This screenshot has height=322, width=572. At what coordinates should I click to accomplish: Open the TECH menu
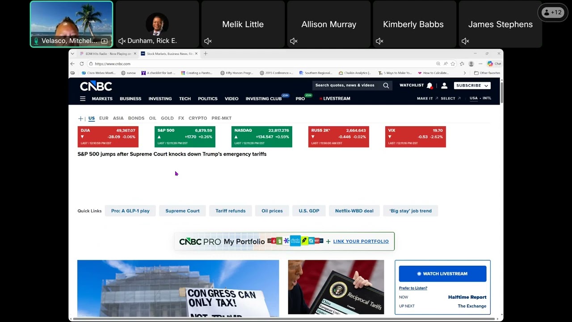[185, 99]
